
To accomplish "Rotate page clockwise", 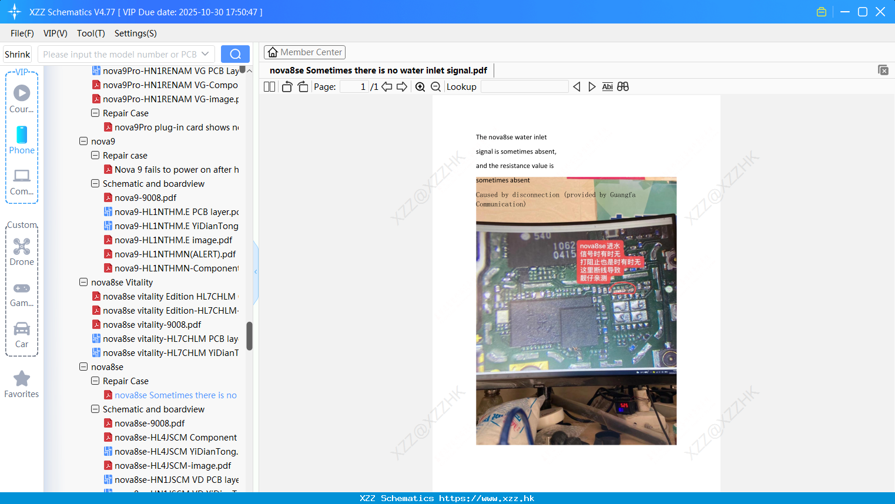I will click(x=303, y=86).
